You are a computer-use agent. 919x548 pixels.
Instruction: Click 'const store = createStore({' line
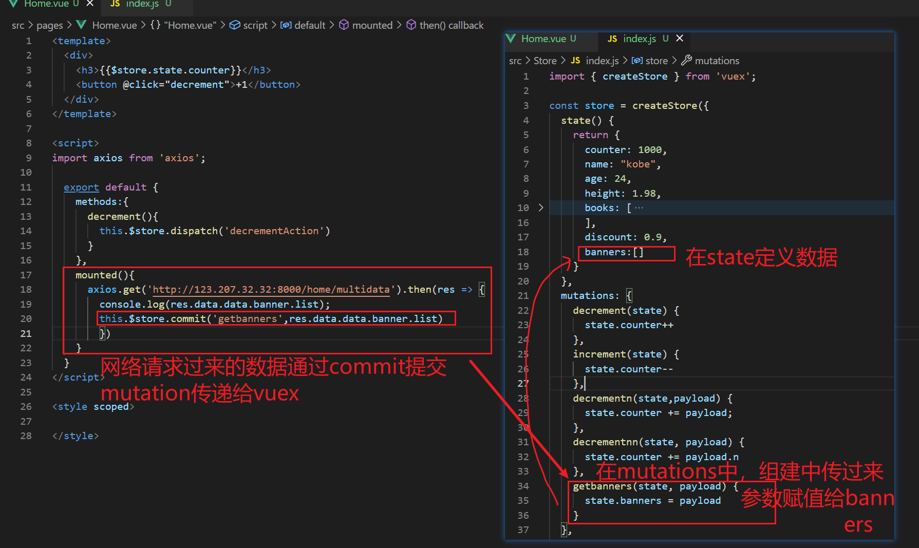tap(629, 105)
